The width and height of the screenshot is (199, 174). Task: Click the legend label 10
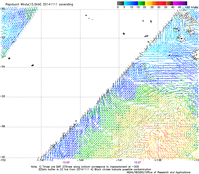pos(132,7)
